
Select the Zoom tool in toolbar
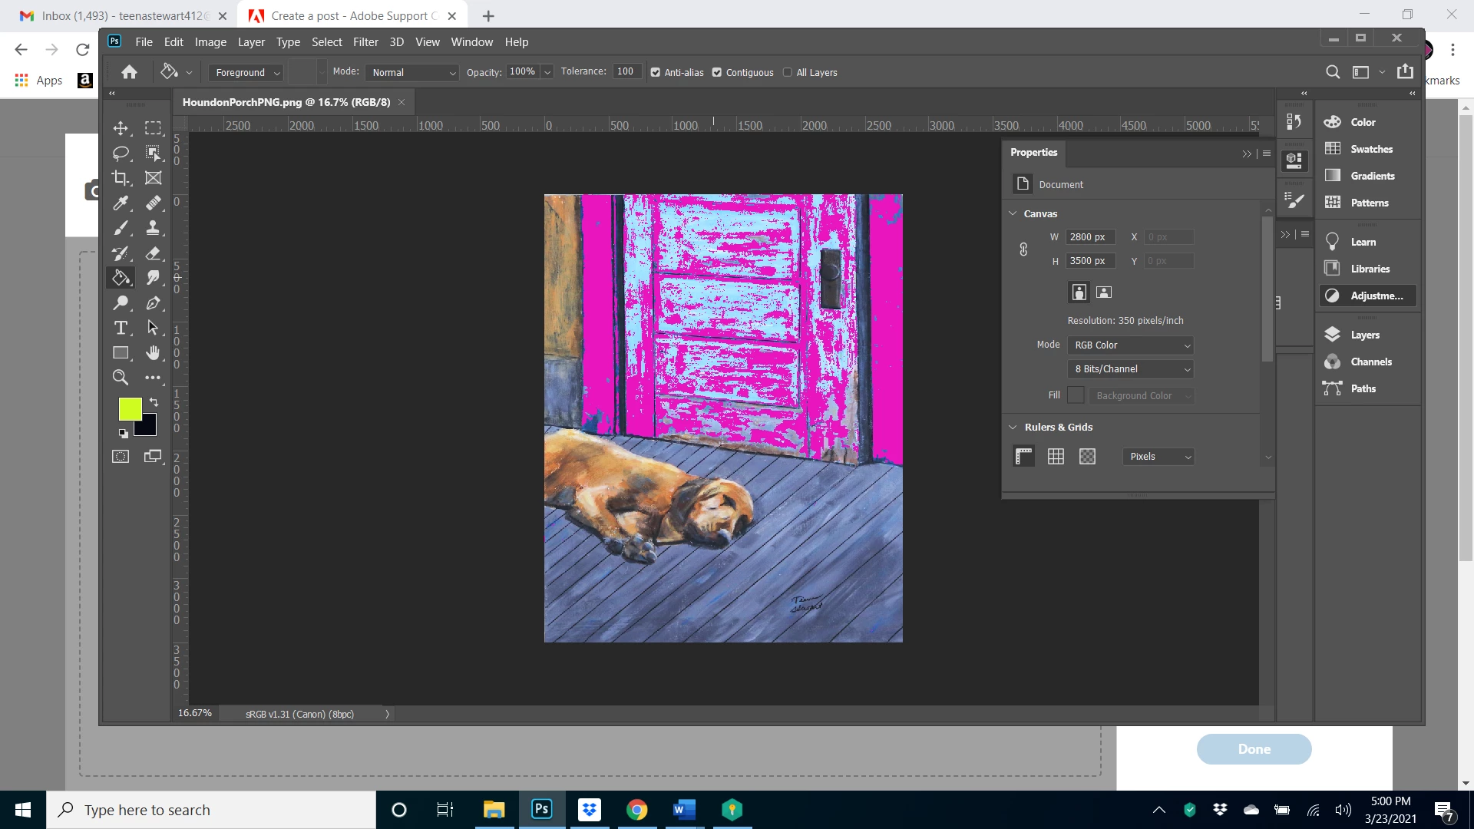(121, 378)
